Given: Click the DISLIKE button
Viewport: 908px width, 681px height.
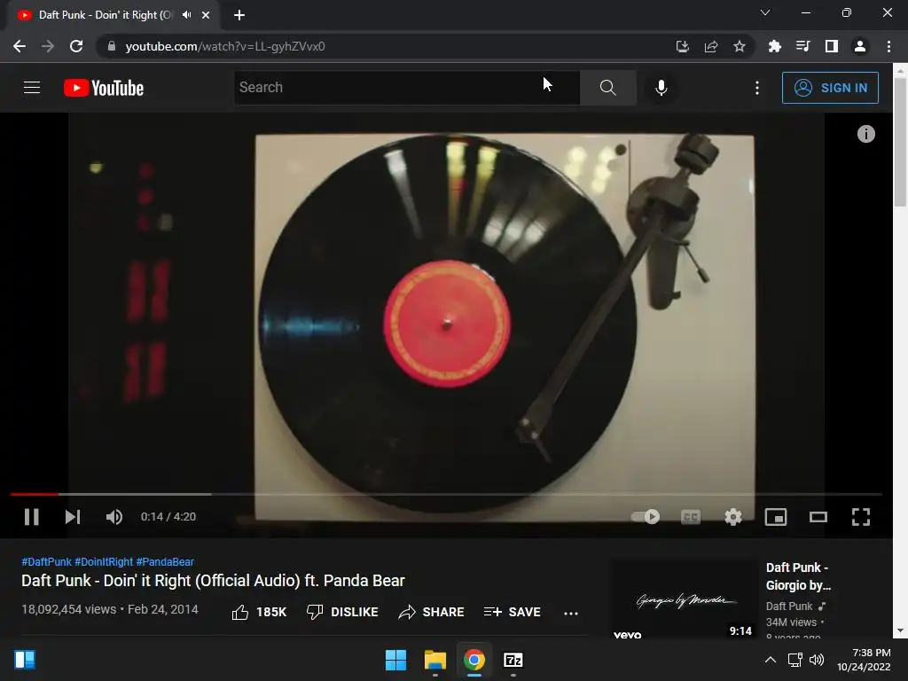Looking at the screenshot, I should [342, 612].
